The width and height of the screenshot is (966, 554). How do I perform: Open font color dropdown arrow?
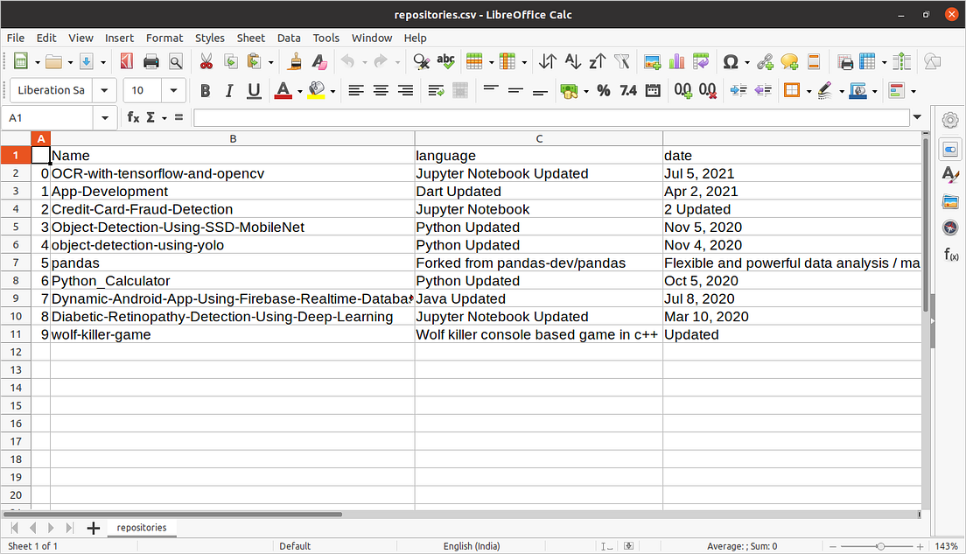(300, 92)
